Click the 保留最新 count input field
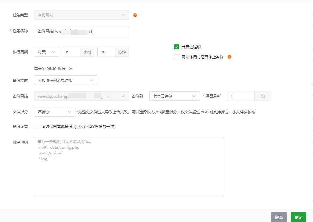Screen dimensions: 313x222 pyautogui.click(x=241, y=96)
